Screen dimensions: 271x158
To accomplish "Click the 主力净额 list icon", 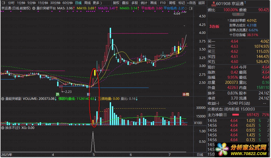I will (x=225, y=115).
